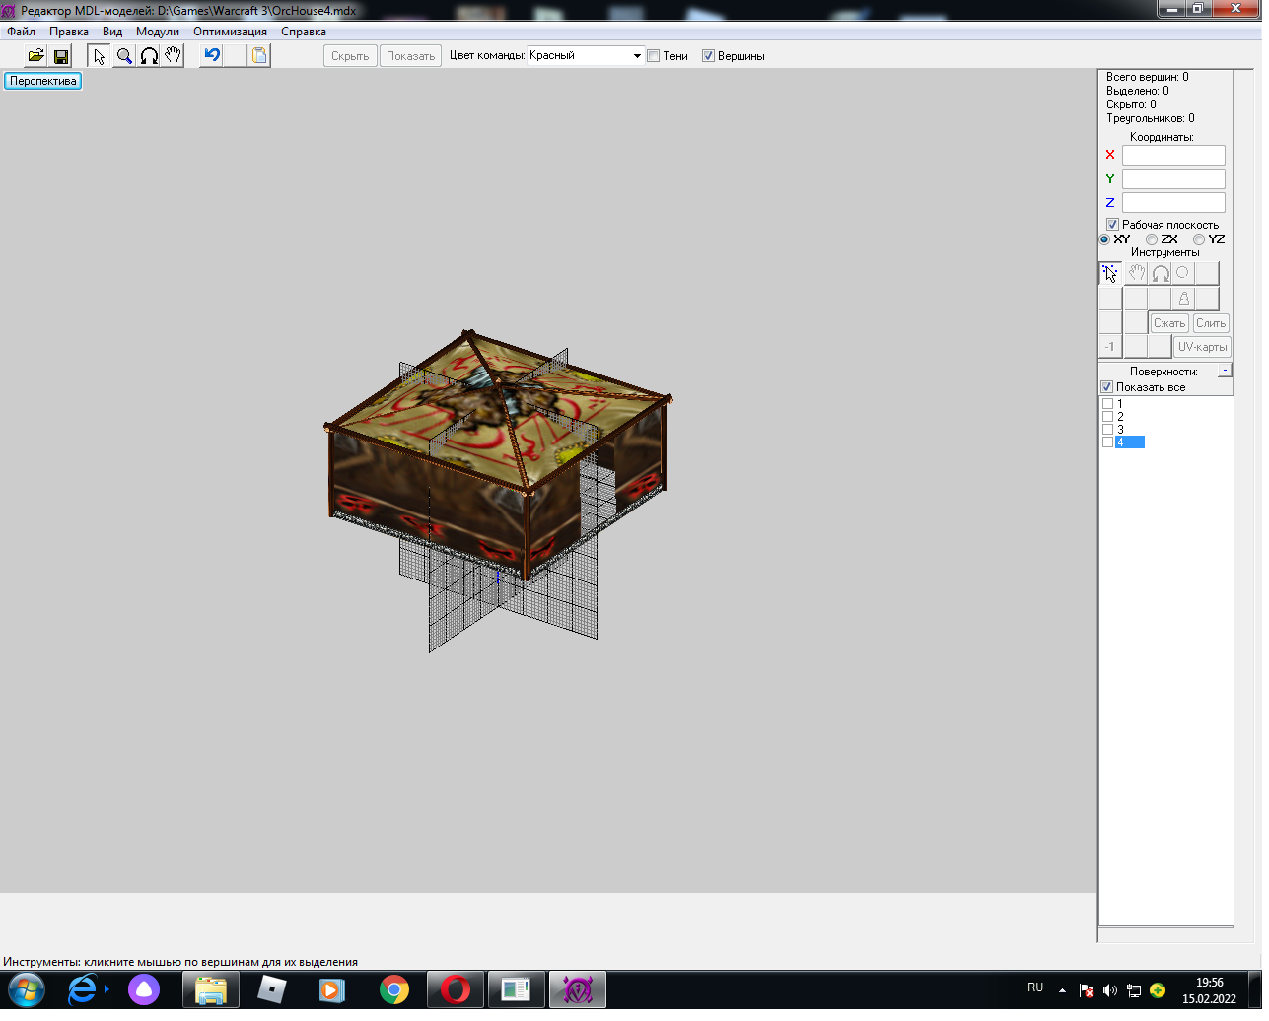This screenshot has height=1021, width=1269.
Task: Open the Цвет команды dropdown
Action: click(637, 56)
